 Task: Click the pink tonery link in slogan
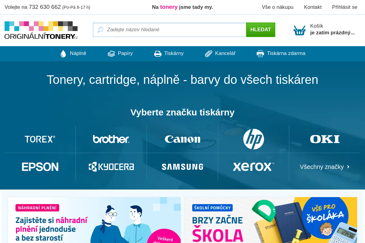coord(169,7)
